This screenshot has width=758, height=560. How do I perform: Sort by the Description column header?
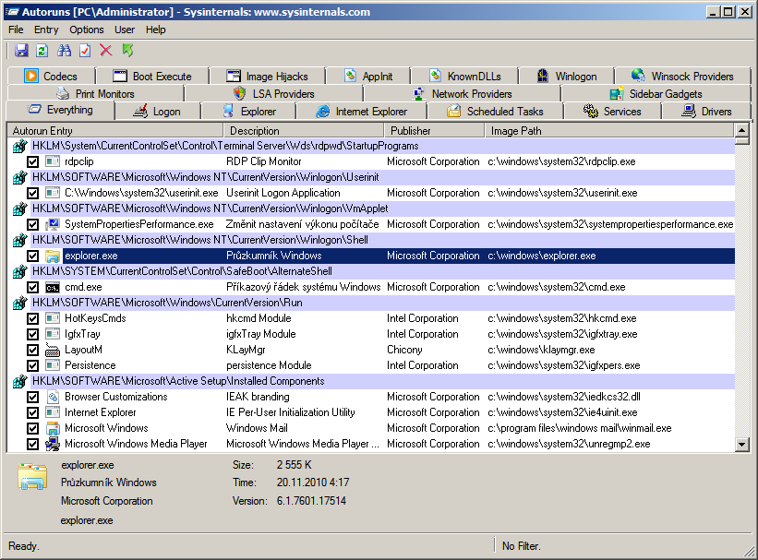pyautogui.click(x=304, y=131)
